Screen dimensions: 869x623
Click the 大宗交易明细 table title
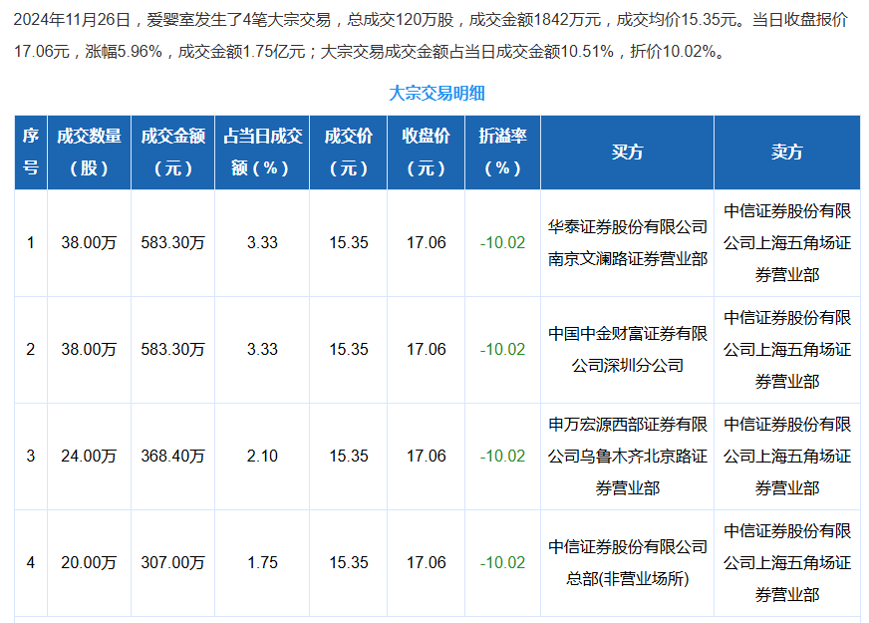pos(436,93)
